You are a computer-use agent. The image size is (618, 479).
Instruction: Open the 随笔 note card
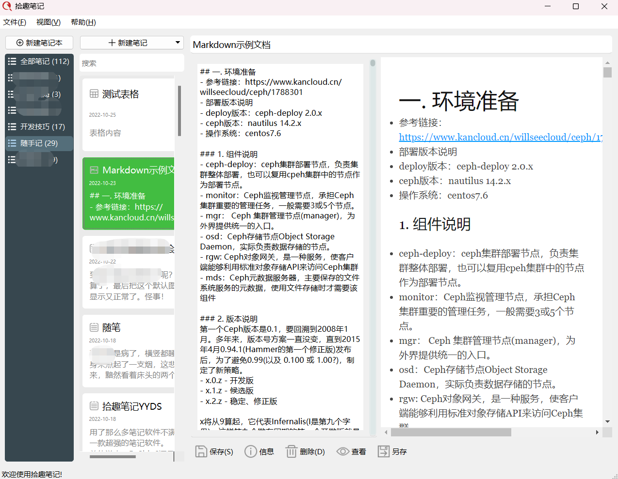click(x=129, y=351)
